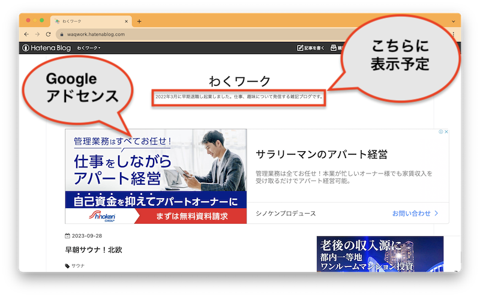Close the わくワーク browser tab

tap(126, 22)
